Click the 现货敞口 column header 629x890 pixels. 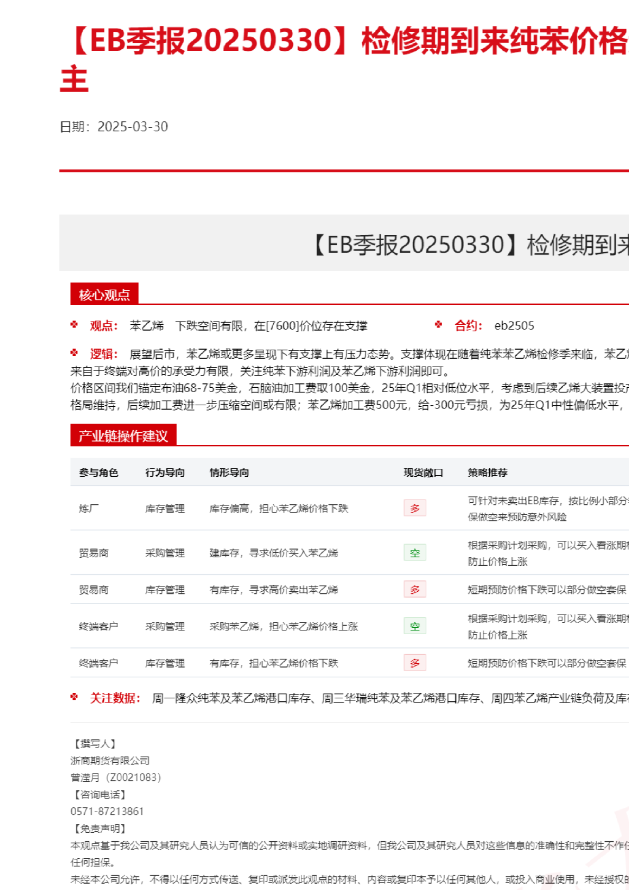423,473
